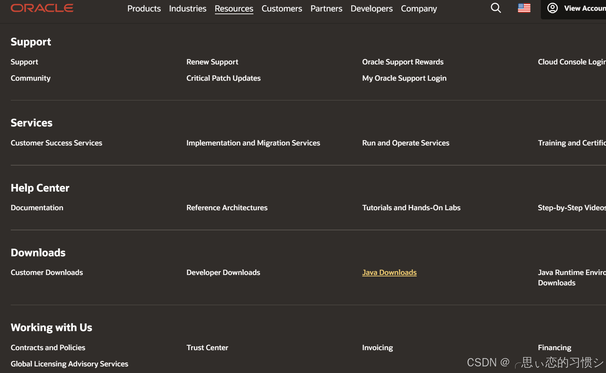Open the highlighted Java Downloads link
Viewport: 606px width, 373px height.
pyautogui.click(x=389, y=273)
